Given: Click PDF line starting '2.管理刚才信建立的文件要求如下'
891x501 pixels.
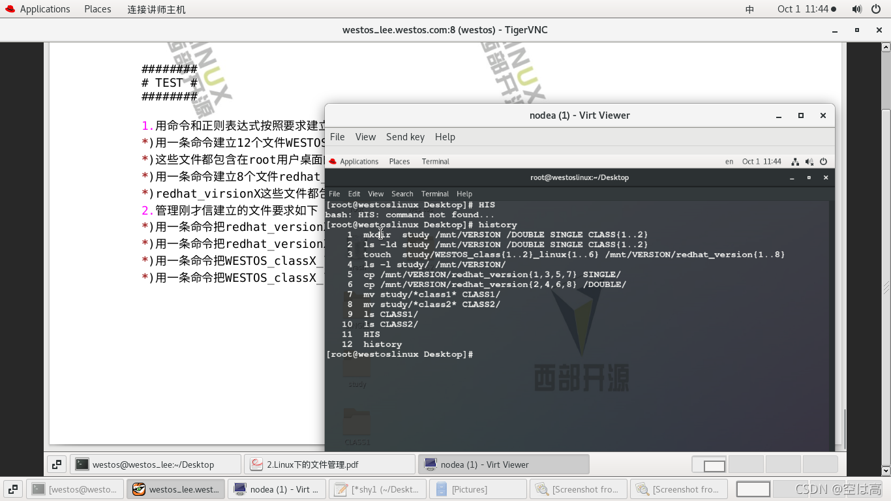Looking at the screenshot, I should click(x=230, y=211).
